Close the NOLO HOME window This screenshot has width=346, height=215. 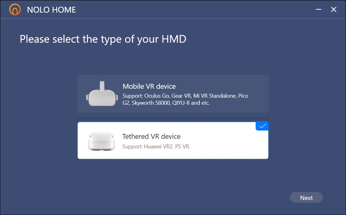pos(334,10)
